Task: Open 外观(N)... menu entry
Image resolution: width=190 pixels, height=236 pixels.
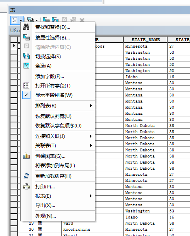Action: [x=58, y=216]
